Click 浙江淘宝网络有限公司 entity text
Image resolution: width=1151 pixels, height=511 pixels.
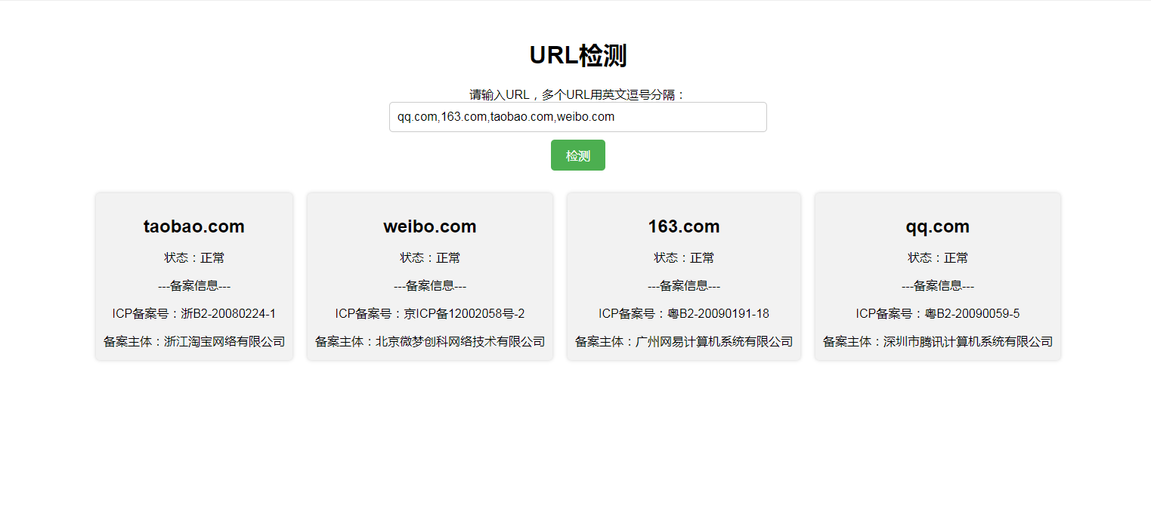[224, 341]
